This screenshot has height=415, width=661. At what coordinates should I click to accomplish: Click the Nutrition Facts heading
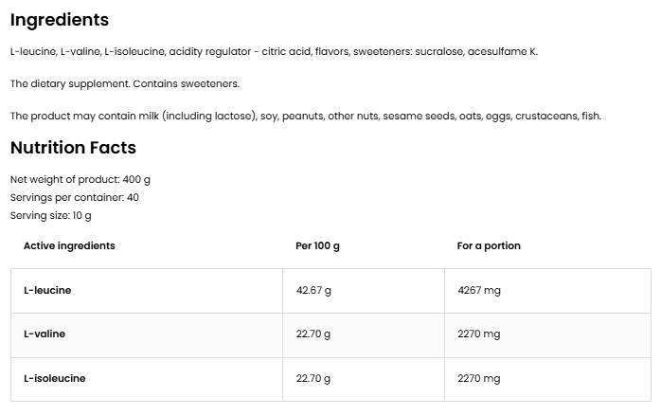[73, 148]
